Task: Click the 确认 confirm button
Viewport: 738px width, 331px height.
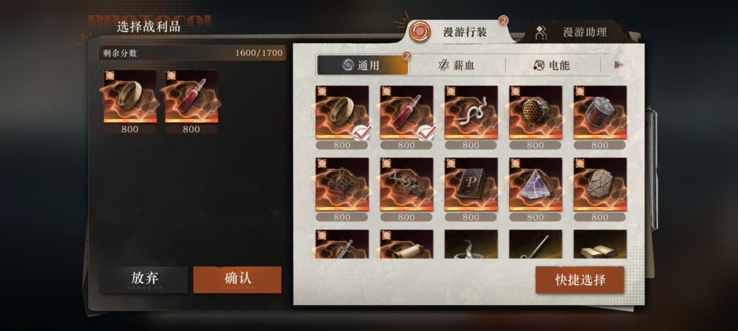Action: tap(237, 280)
